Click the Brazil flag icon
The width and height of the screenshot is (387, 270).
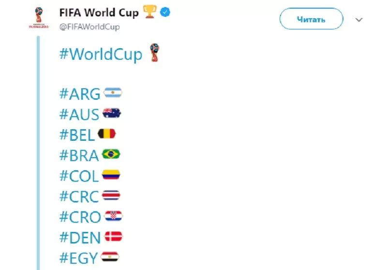[x=111, y=154]
